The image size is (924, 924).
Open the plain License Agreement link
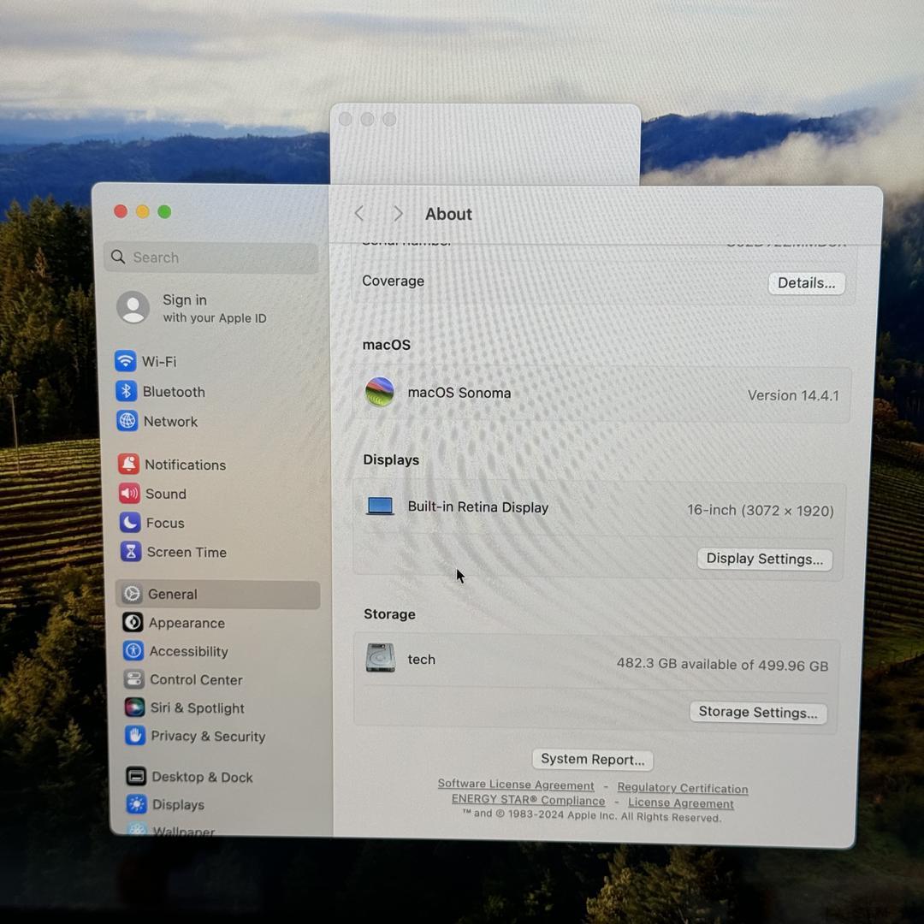(681, 803)
